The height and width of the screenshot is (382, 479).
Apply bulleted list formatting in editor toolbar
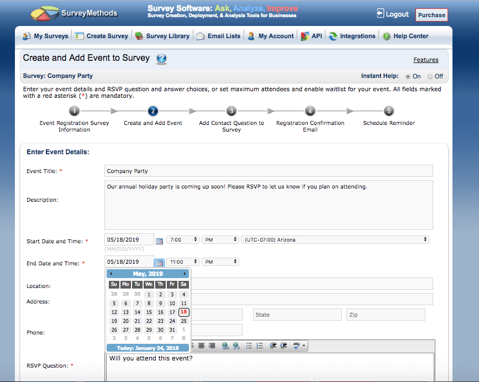249,346
